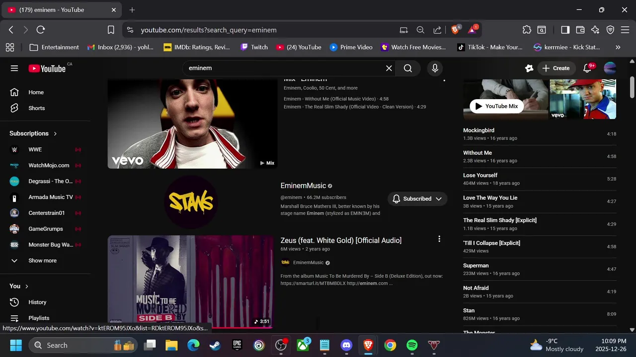Image resolution: width=636 pixels, height=357 pixels.
Task: Open Armada Music TV subscription
Action: click(x=45, y=197)
